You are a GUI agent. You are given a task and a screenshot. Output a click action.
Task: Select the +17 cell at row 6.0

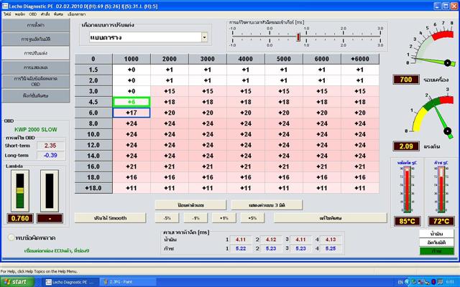click(x=132, y=113)
